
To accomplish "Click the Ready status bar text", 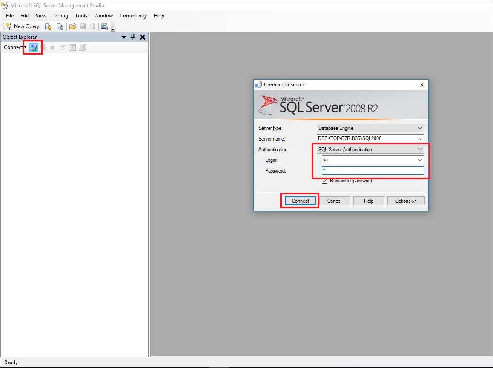I will coord(11,362).
